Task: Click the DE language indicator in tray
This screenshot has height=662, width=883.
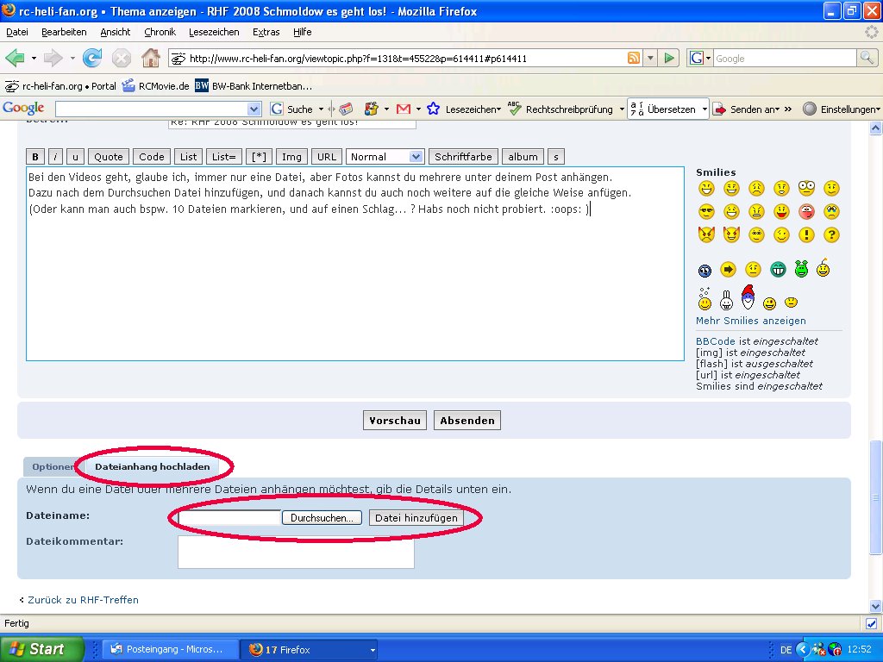Action: click(786, 650)
